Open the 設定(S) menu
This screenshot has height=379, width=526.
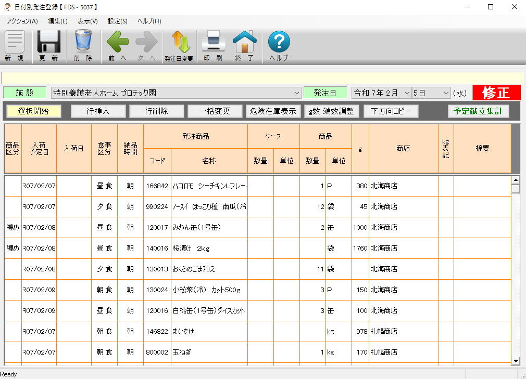(x=118, y=21)
